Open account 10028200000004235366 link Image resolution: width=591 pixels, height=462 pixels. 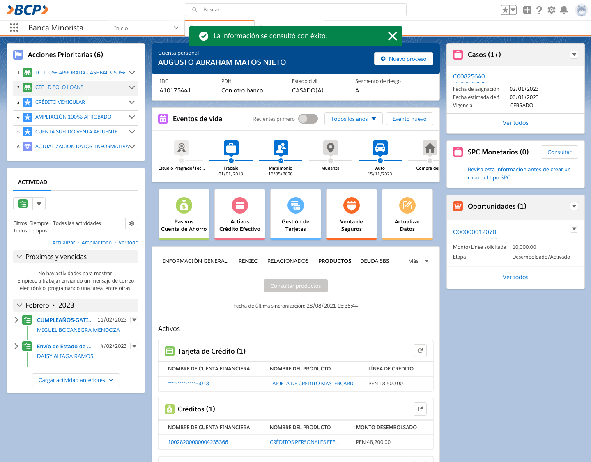[198, 442]
